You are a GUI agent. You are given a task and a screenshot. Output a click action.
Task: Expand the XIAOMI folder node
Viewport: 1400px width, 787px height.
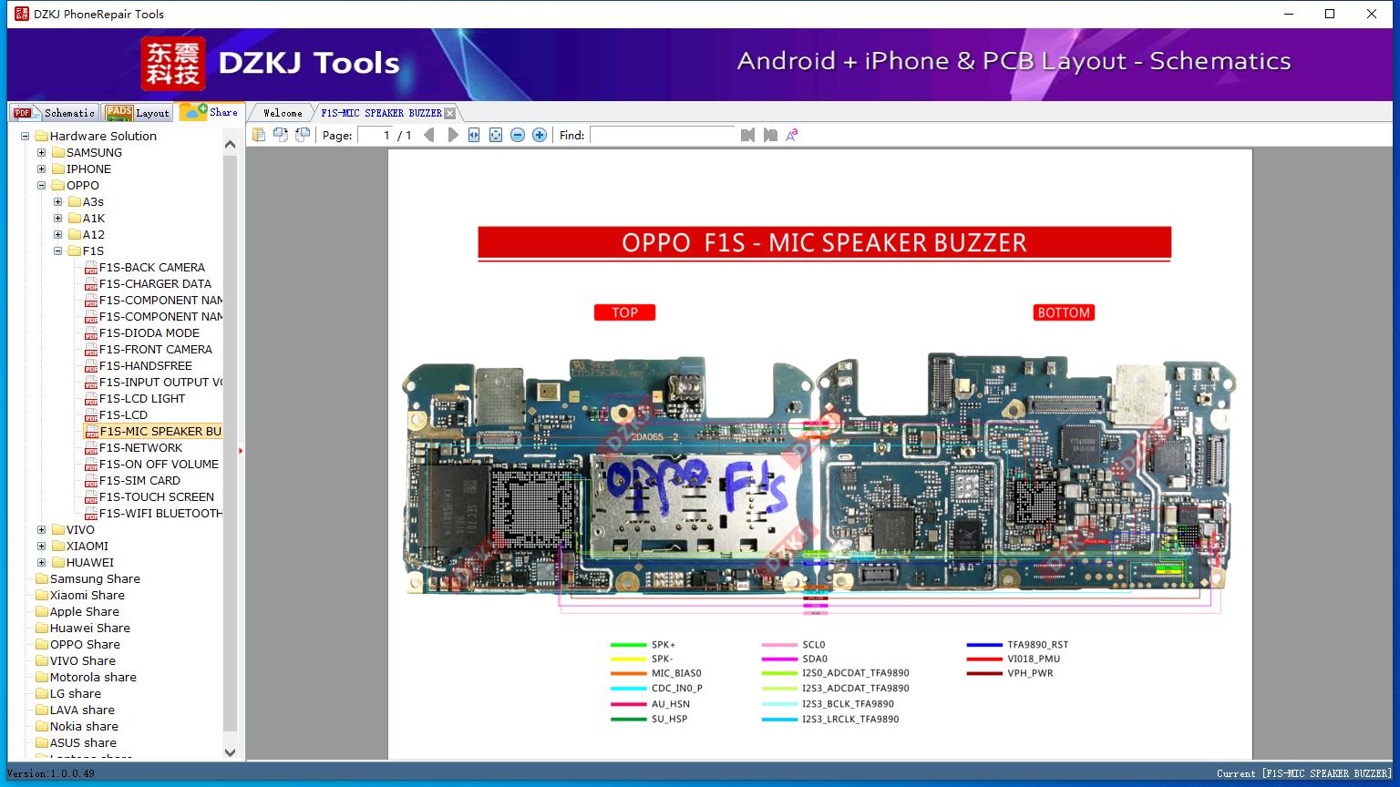pyautogui.click(x=42, y=547)
